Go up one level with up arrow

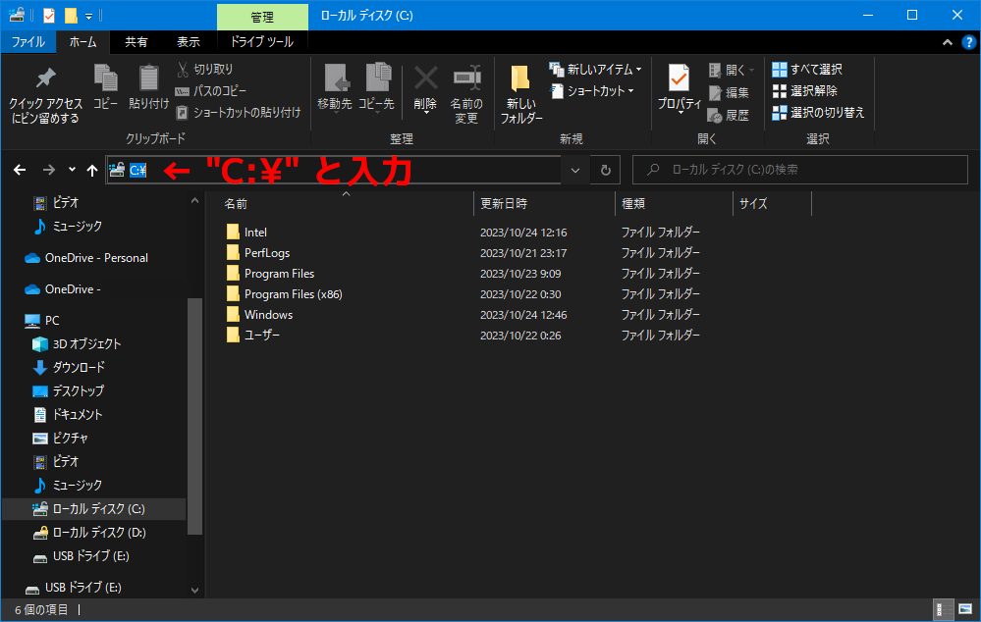pos(92,170)
